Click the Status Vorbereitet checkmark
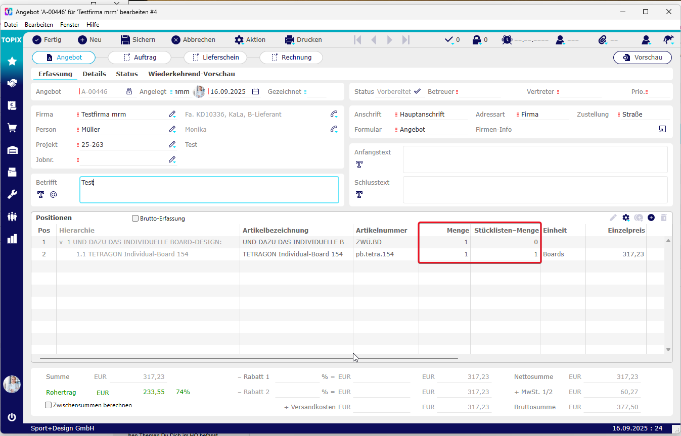This screenshot has width=681, height=436. tap(417, 91)
